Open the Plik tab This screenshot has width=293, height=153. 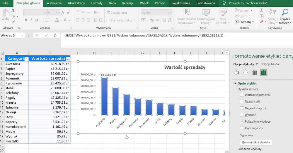(6, 3)
